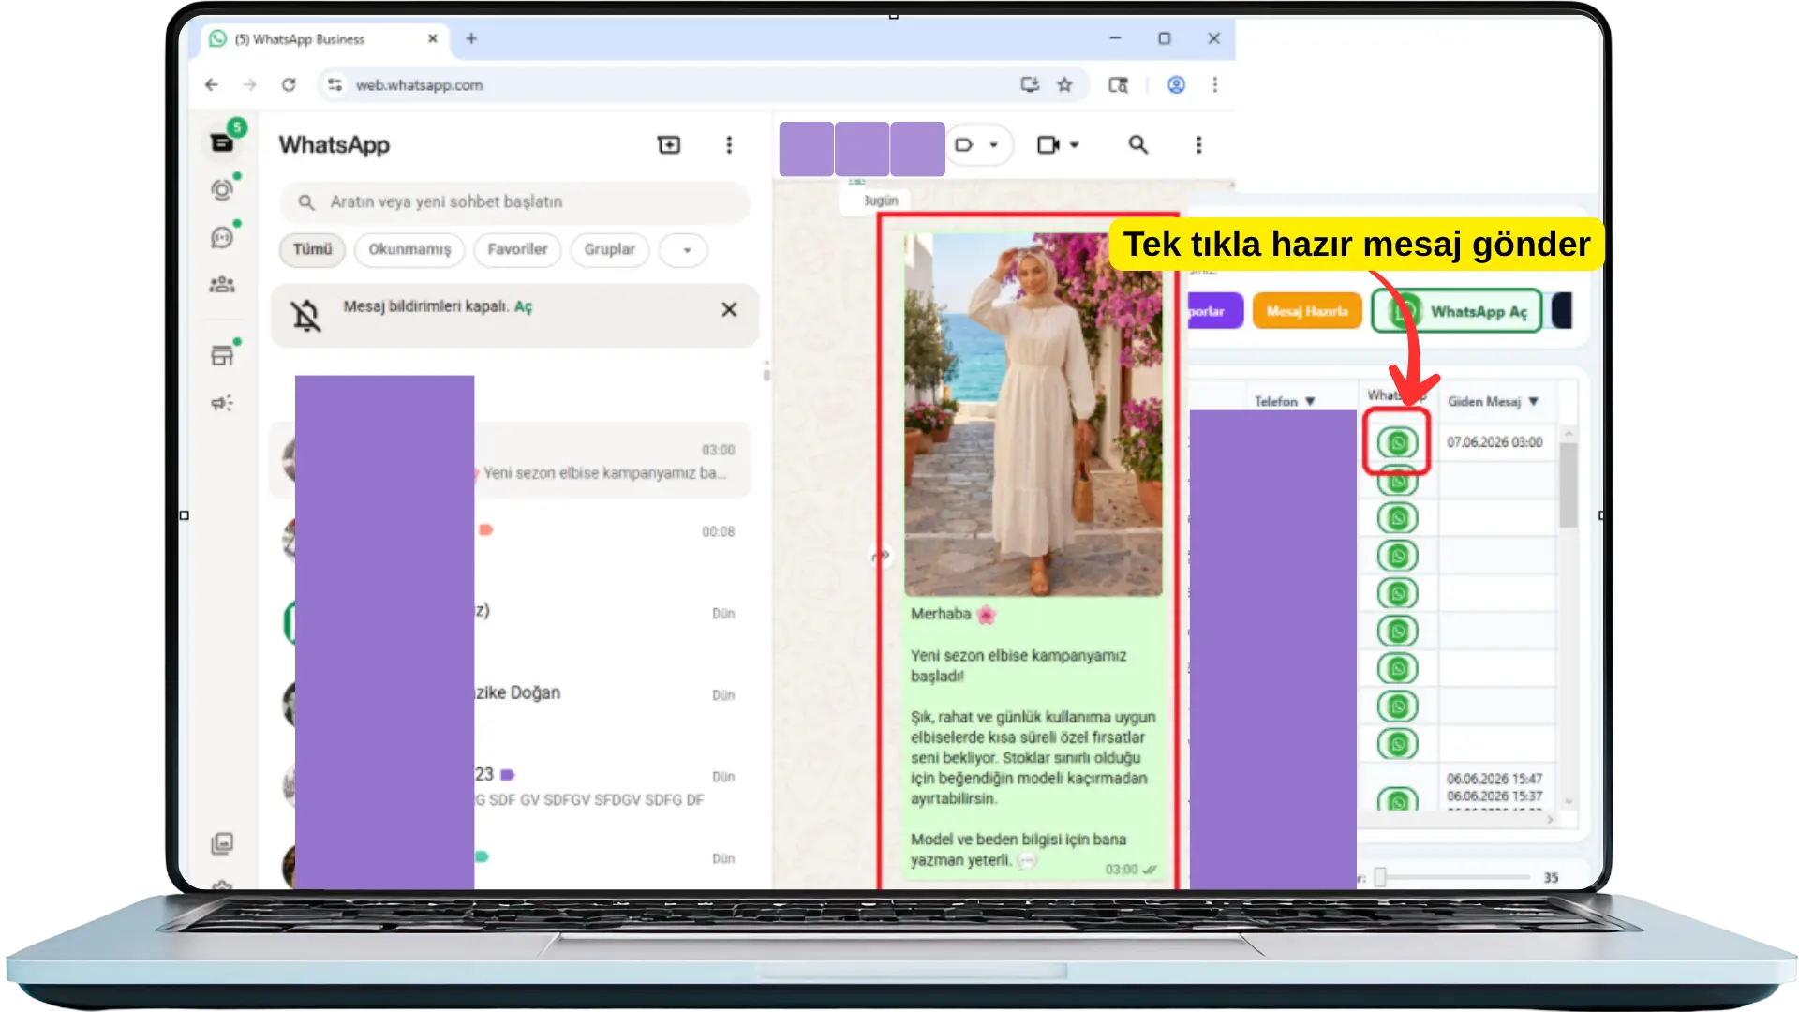Click the video call camera icon
The height and width of the screenshot is (1012, 1799).
coord(1048,144)
